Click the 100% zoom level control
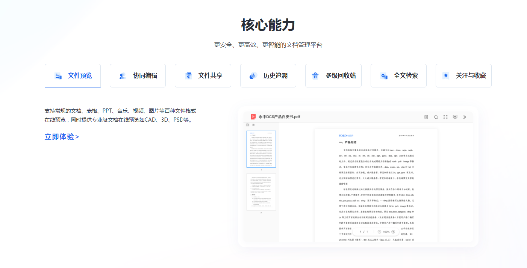Viewport: 527px width, 268px height. (386, 232)
